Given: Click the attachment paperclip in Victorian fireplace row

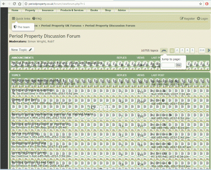Looking at the screenshot, I should (14, 93).
